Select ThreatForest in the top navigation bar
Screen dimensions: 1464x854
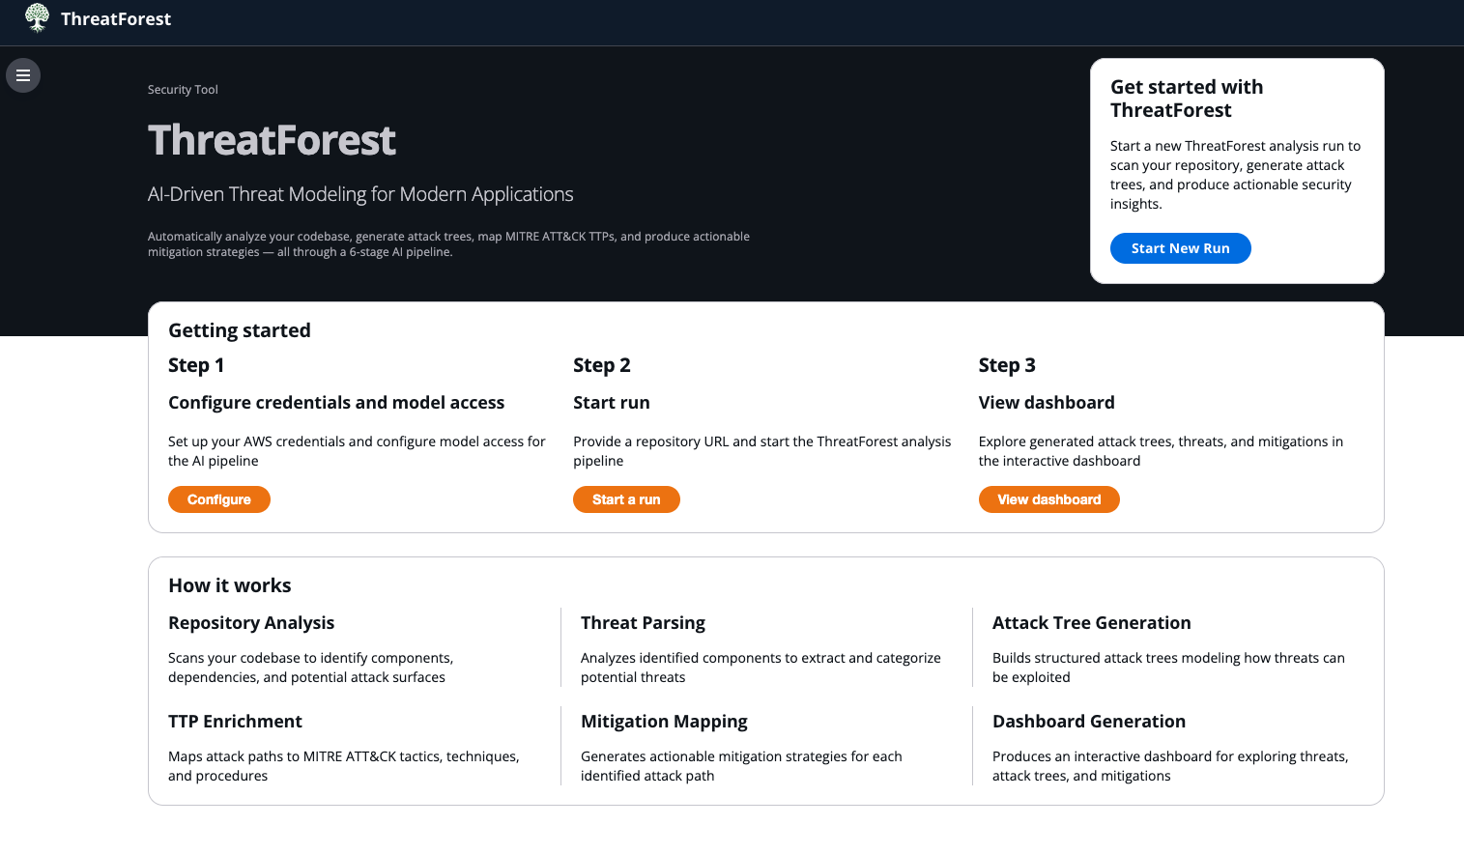click(x=116, y=17)
